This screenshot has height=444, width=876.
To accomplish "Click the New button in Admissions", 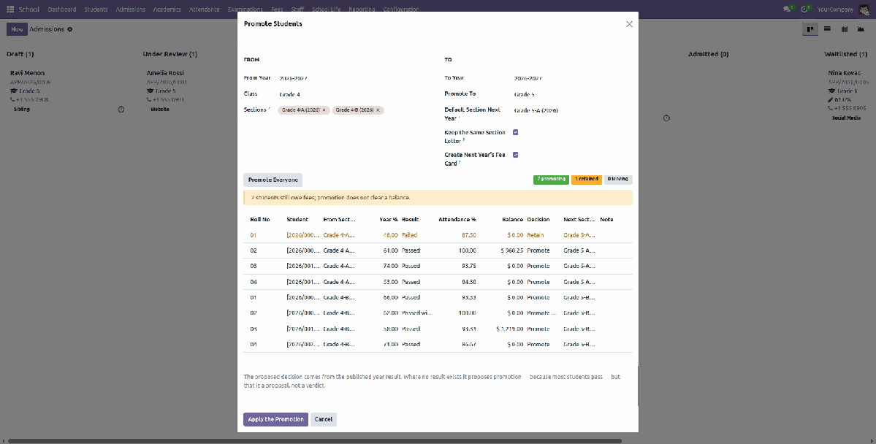I will 17,29.
